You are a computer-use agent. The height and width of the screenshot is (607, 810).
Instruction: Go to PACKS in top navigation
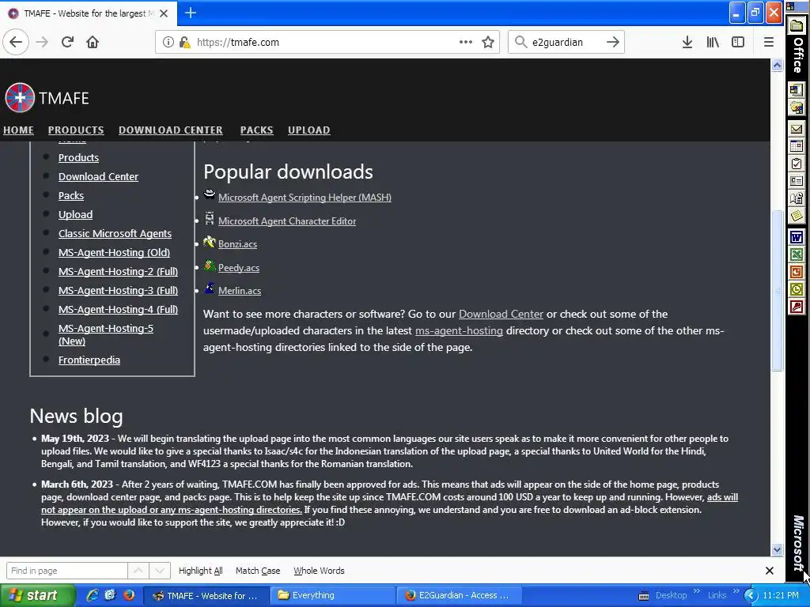(x=256, y=130)
